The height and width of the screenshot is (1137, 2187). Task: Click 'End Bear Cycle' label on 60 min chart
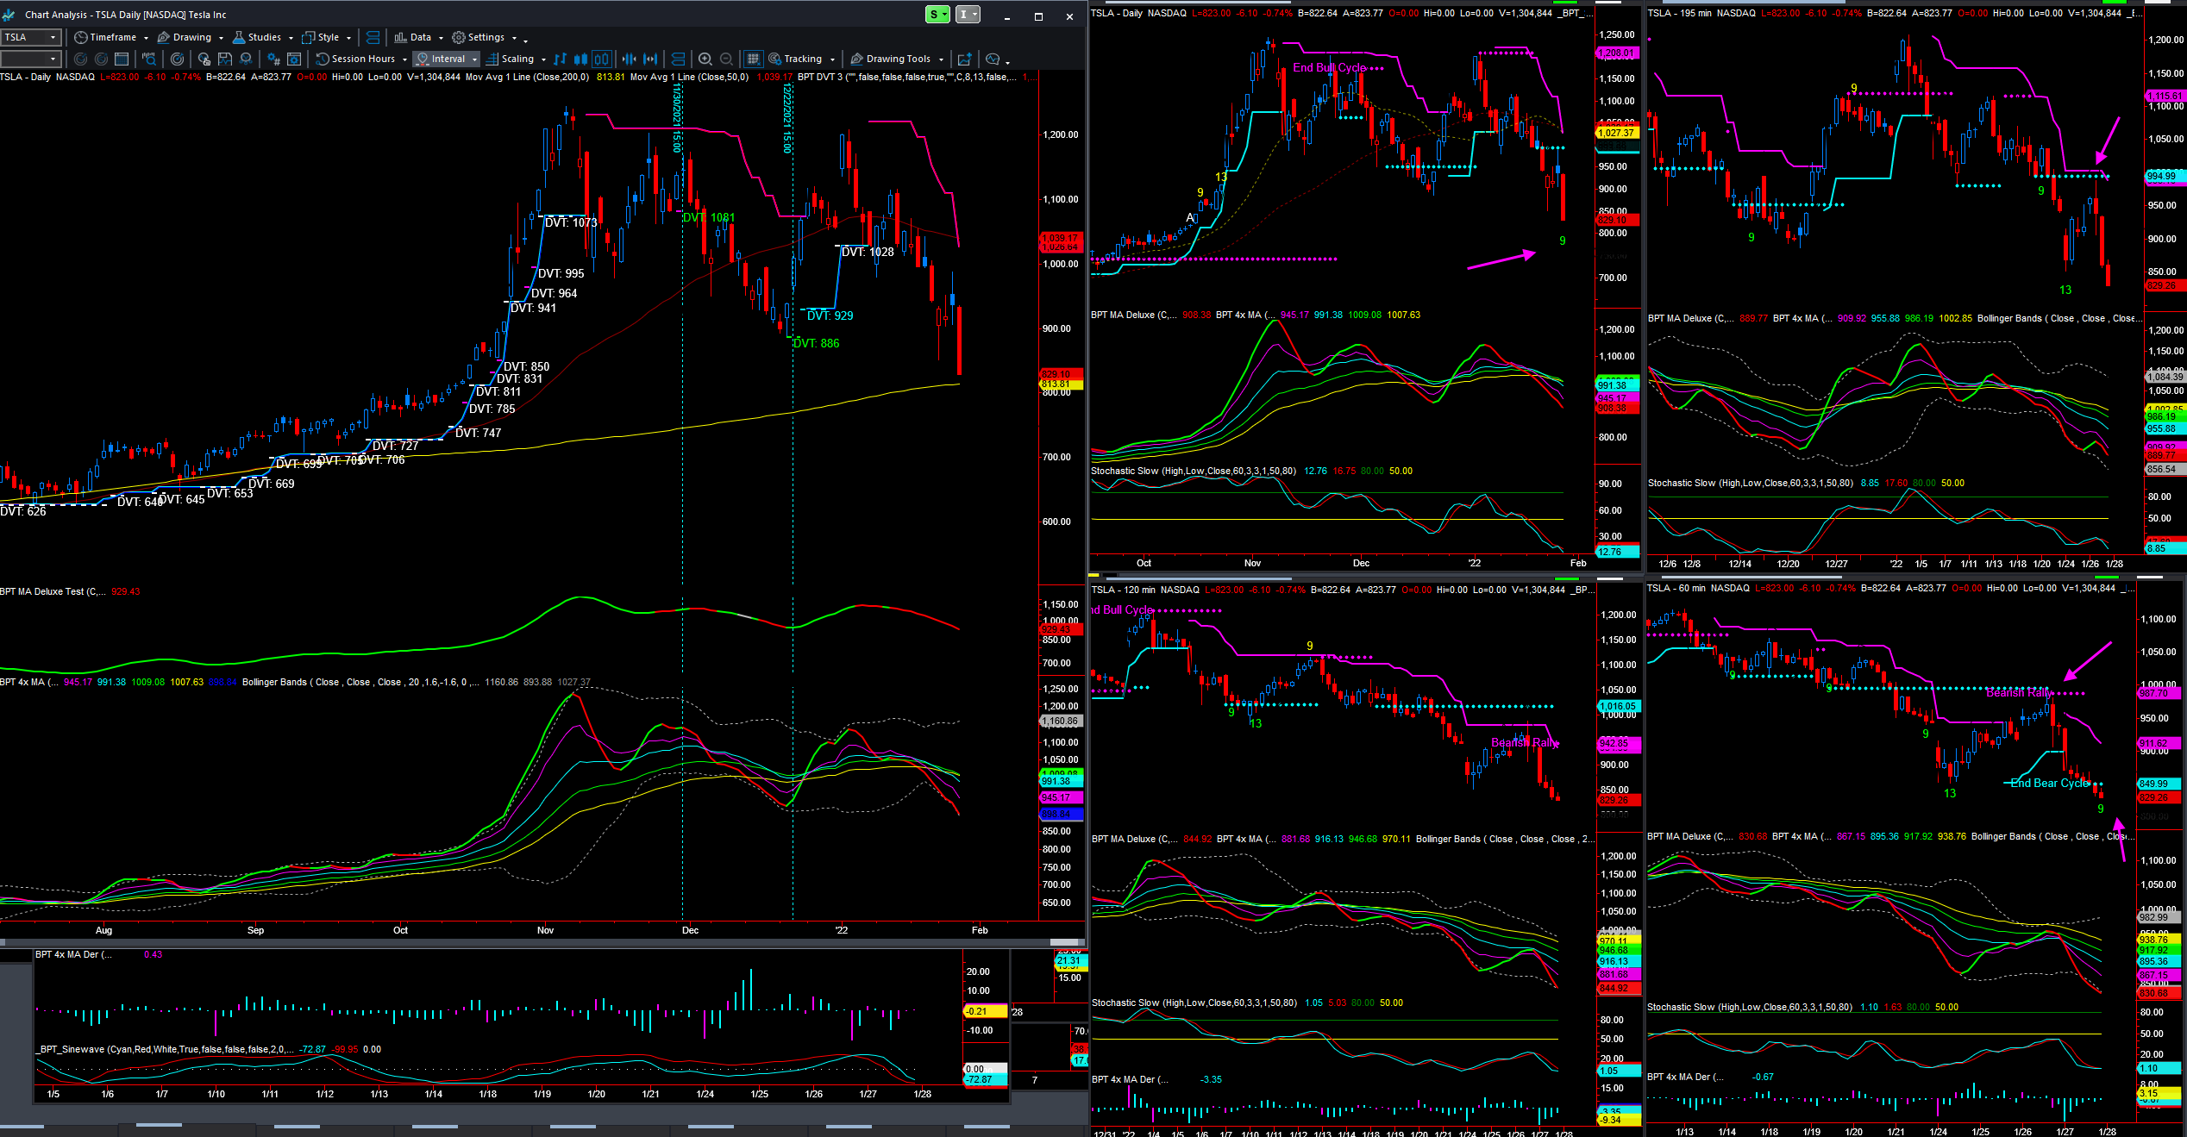[x=2050, y=783]
